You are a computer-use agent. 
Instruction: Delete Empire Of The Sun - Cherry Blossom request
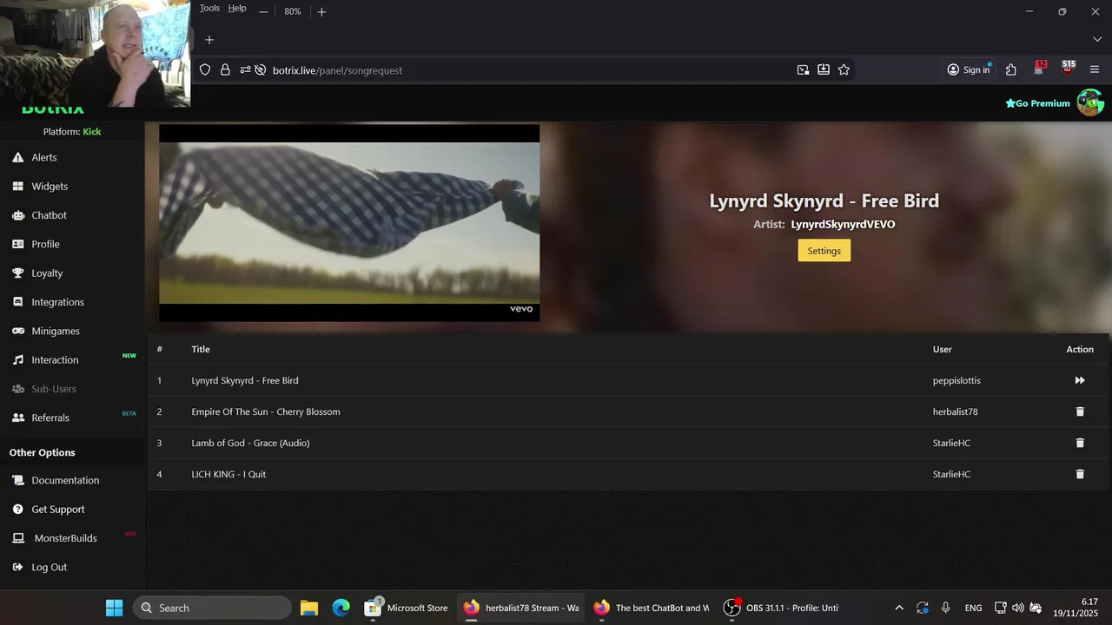(1080, 411)
